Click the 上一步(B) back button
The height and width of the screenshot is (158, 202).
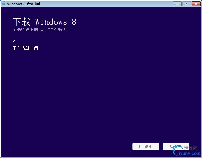(146, 147)
